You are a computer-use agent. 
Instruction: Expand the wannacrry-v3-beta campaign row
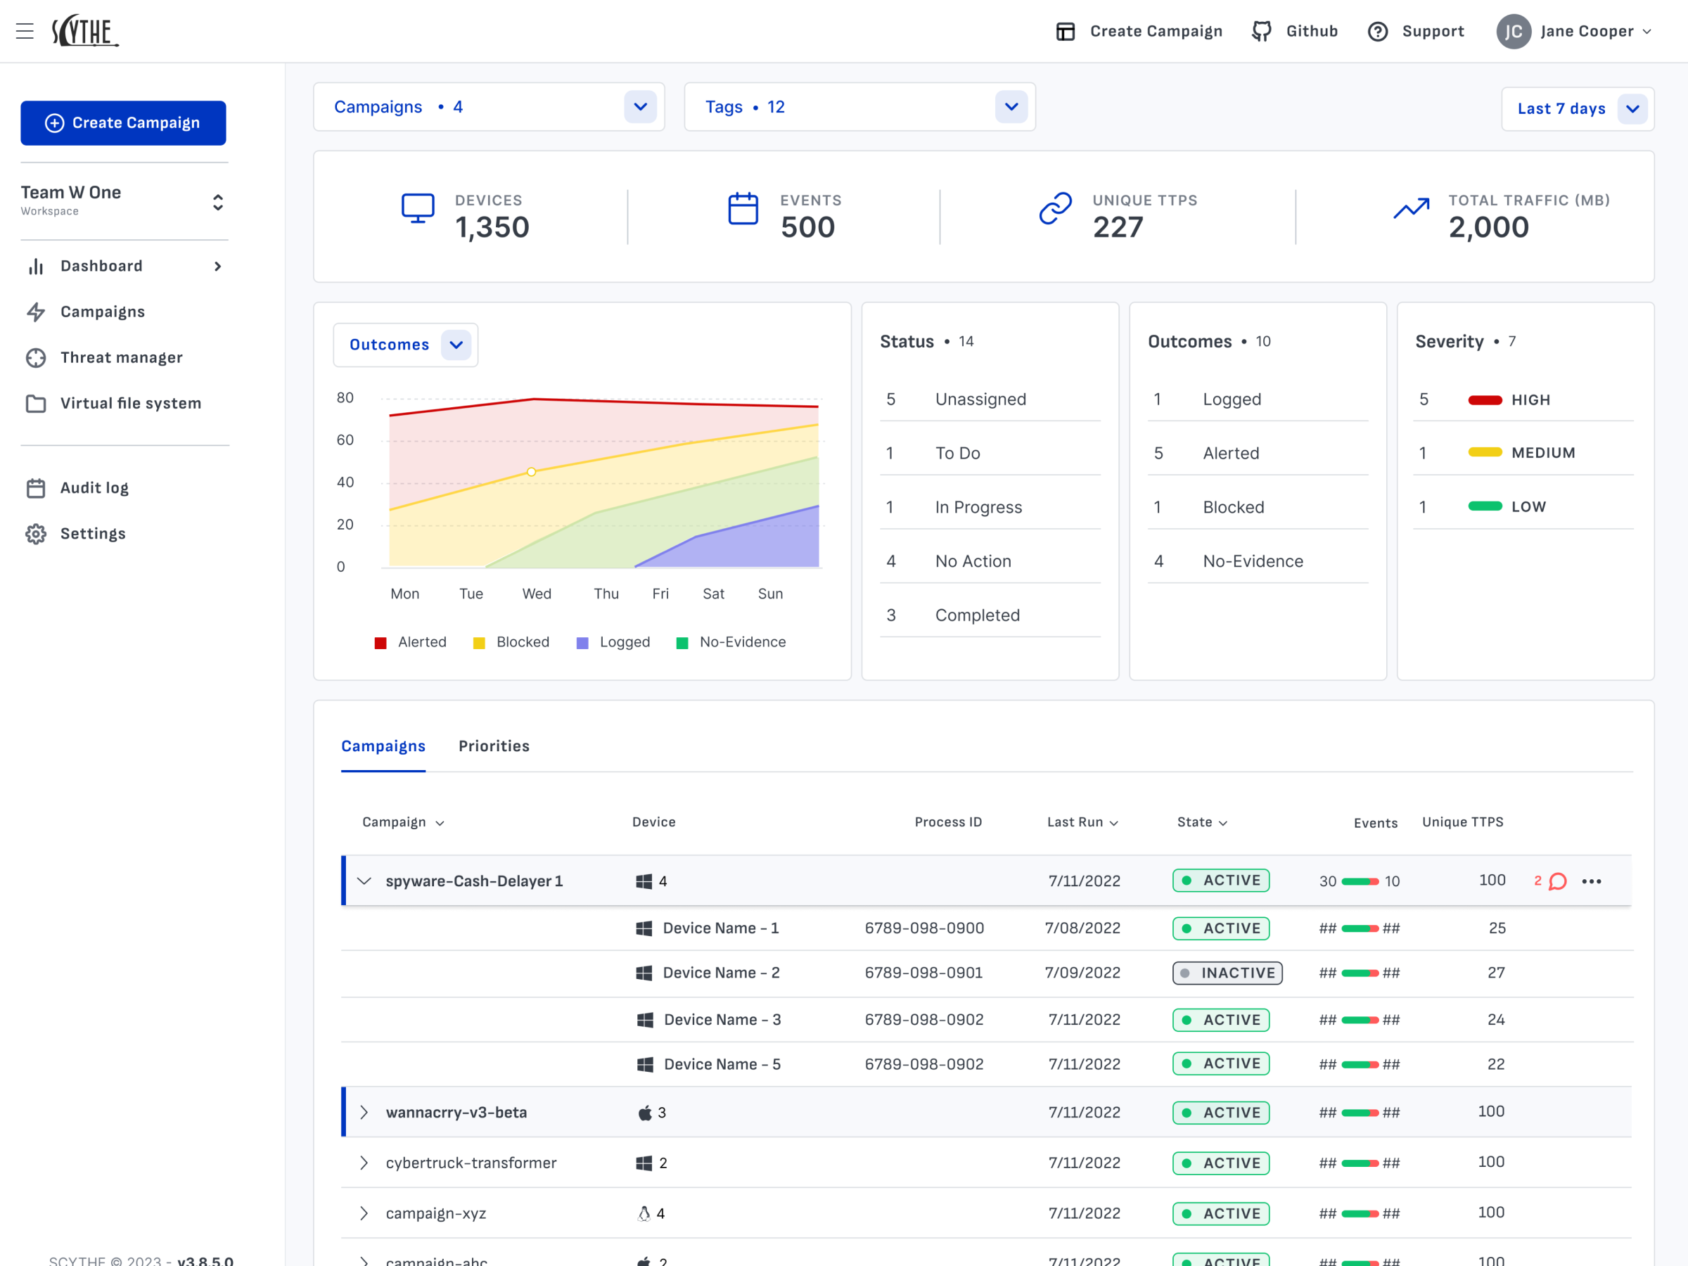pos(364,1112)
